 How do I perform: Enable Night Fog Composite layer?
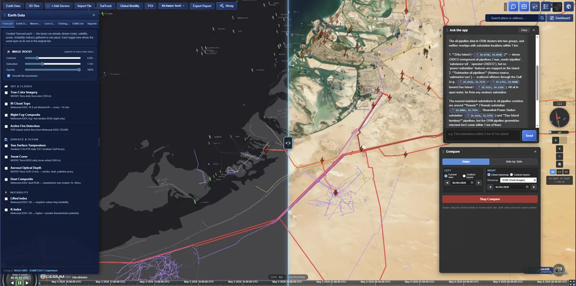coord(6,115)
